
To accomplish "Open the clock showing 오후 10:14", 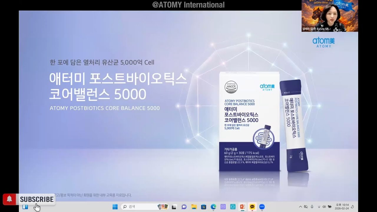I will coord(342,207).
